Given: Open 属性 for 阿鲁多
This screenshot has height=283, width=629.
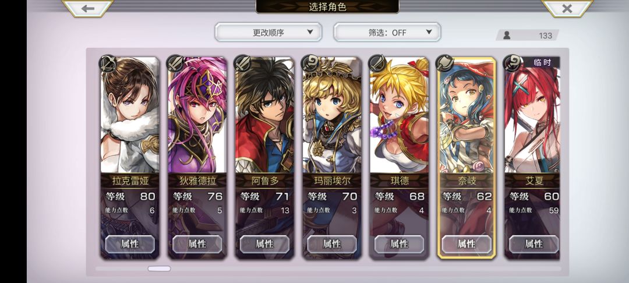Looking at the screenshot, I should 265,244.
